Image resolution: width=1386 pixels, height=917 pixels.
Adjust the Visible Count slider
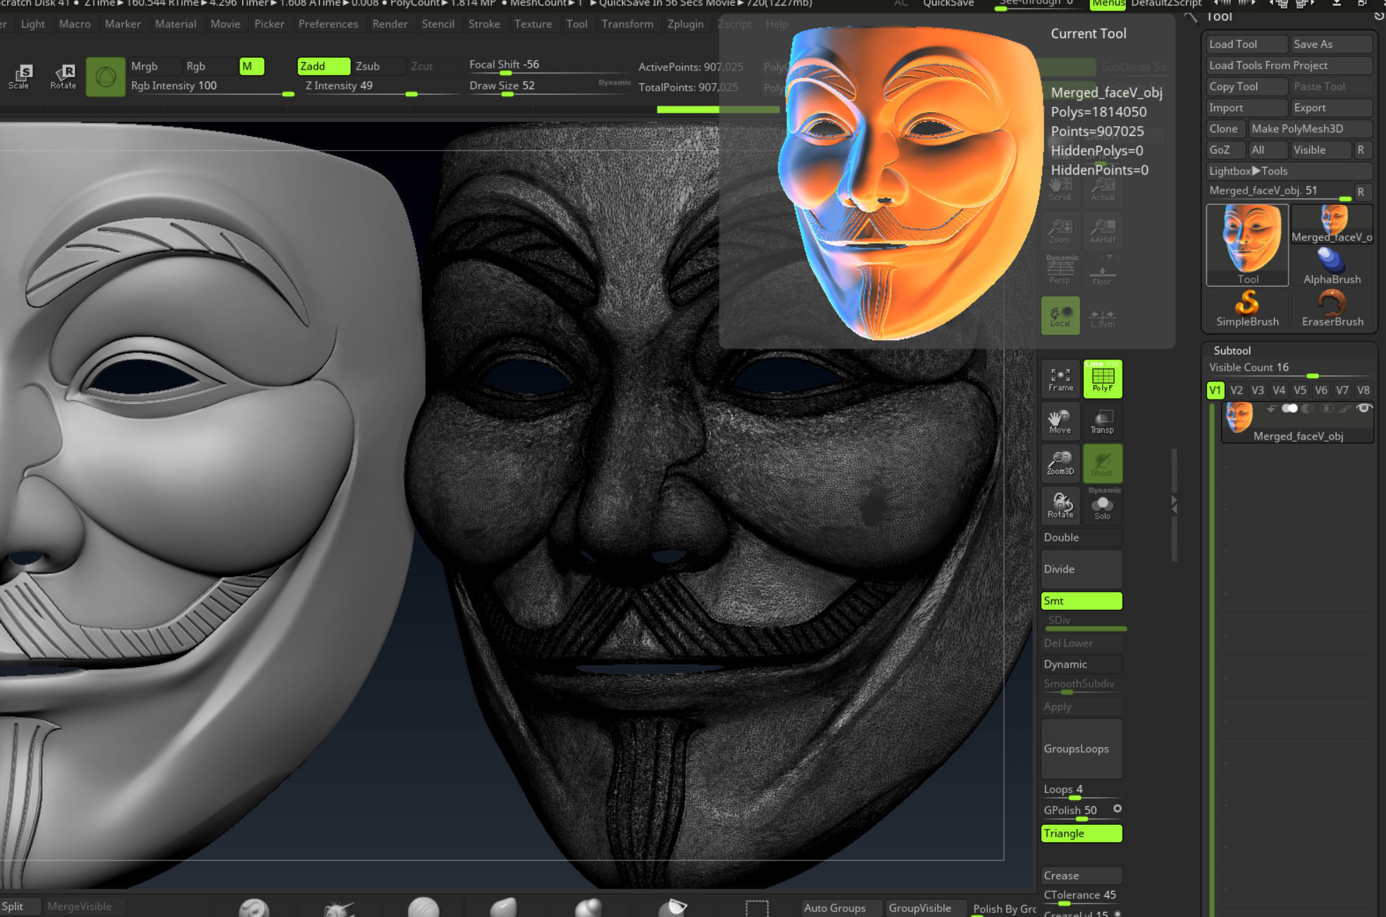click(x=1289, y=369)
